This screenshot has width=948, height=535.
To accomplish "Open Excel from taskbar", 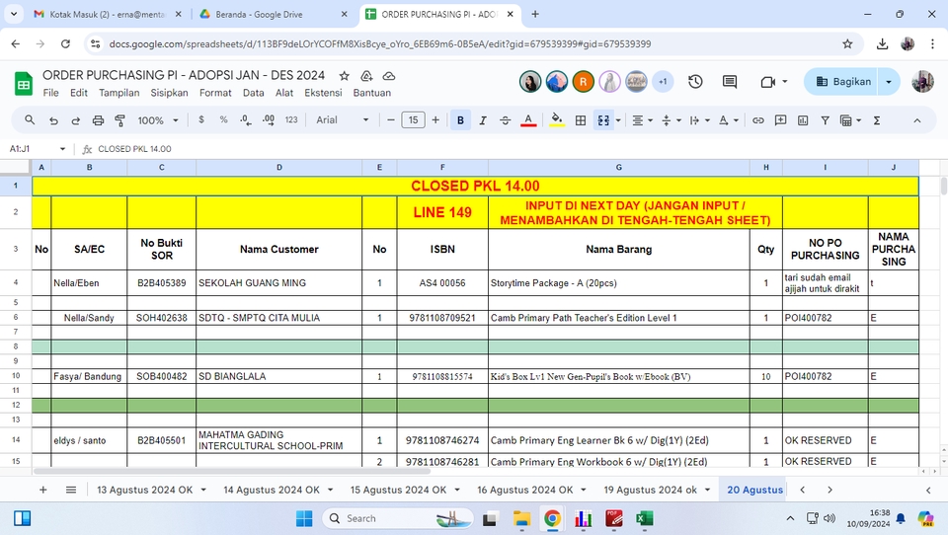I will click(645, 518).
